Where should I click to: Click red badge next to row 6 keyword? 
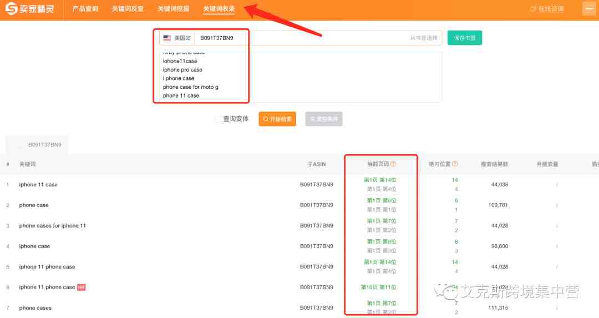pos(81,287)
